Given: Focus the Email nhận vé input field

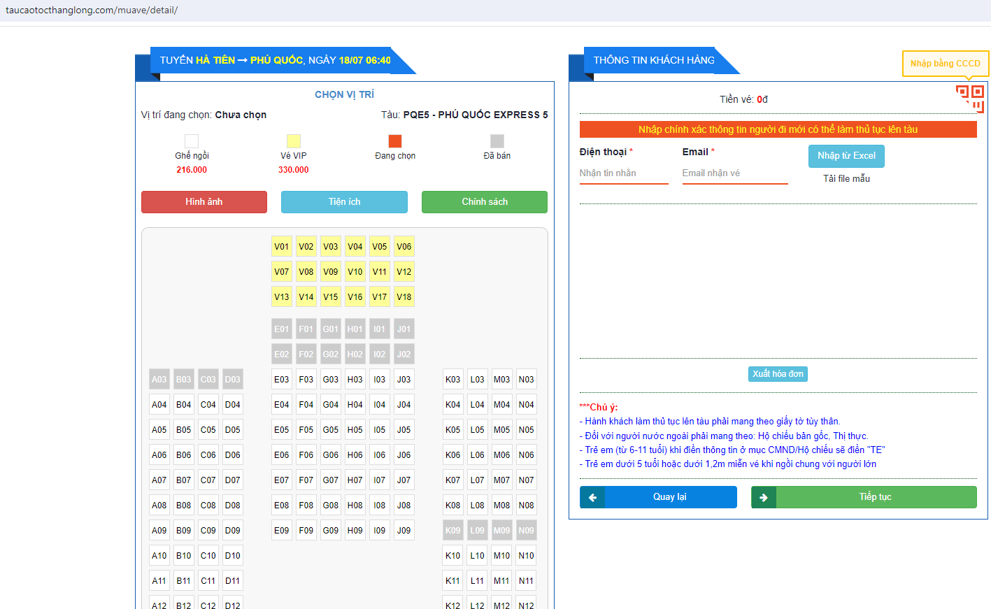Looking at the screenshot, I should coord(735,173).
